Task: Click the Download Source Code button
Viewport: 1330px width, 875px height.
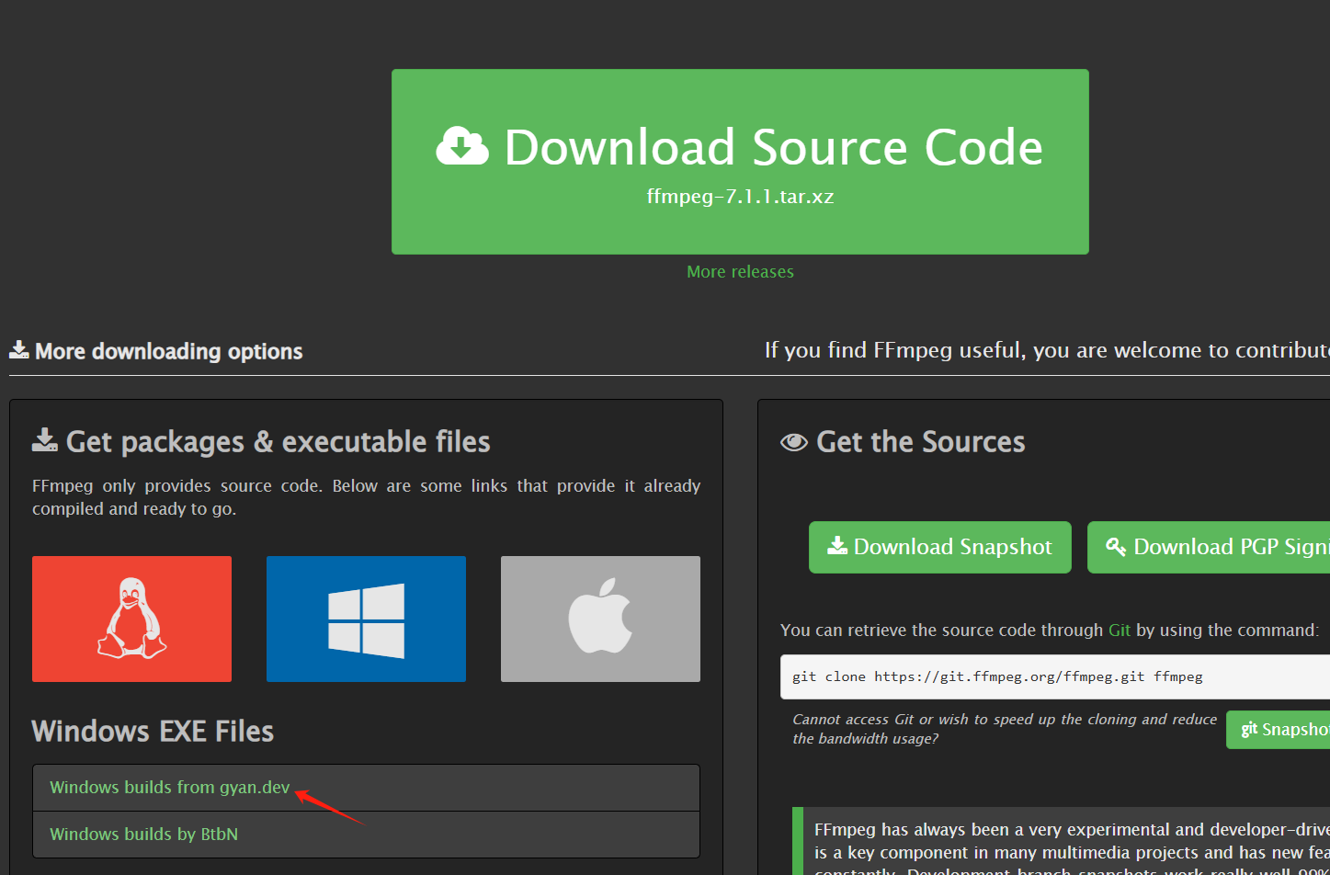Action: tap(740, 162)
